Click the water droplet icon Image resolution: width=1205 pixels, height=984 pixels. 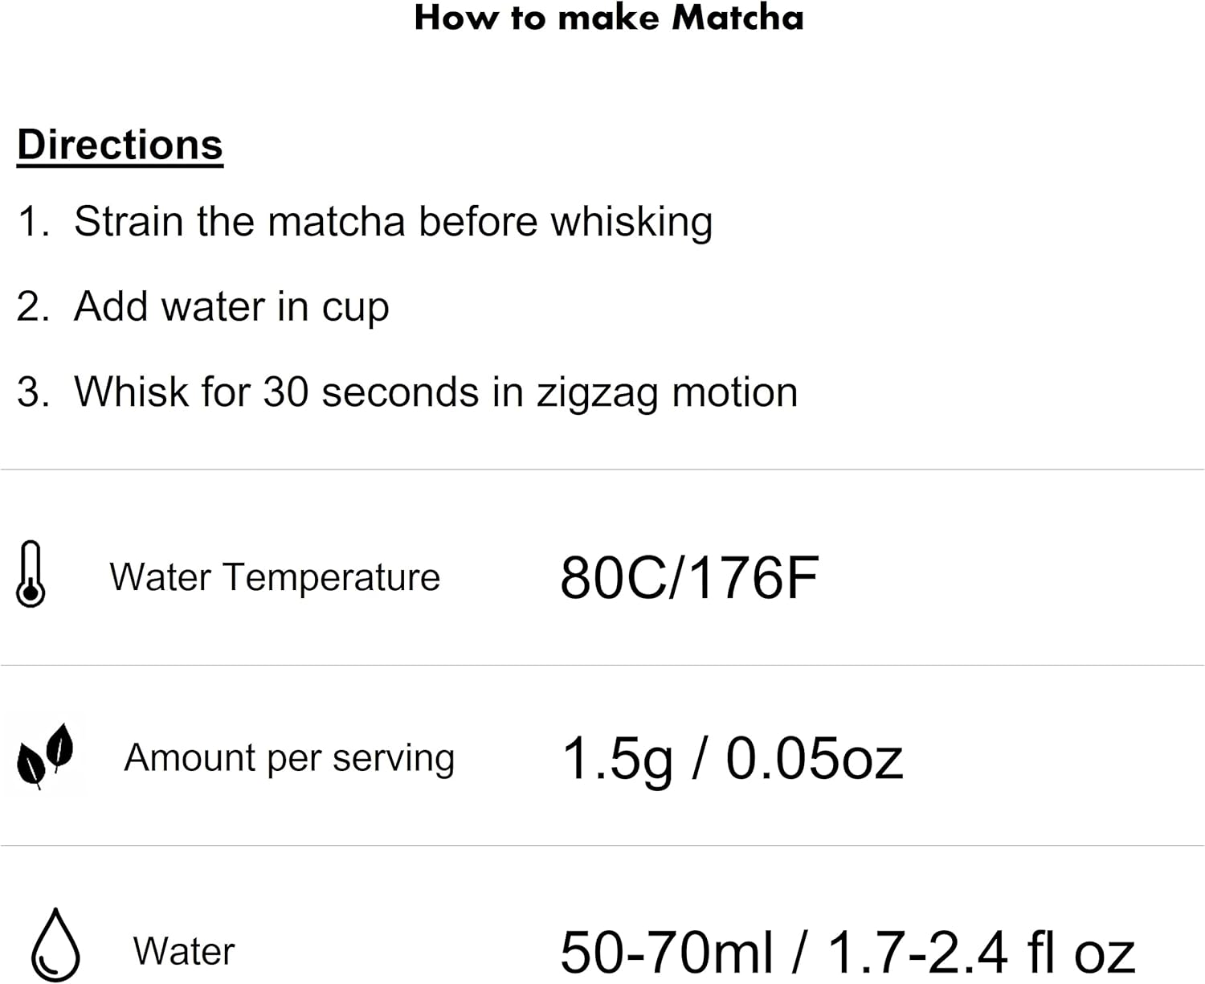(55, 945)
